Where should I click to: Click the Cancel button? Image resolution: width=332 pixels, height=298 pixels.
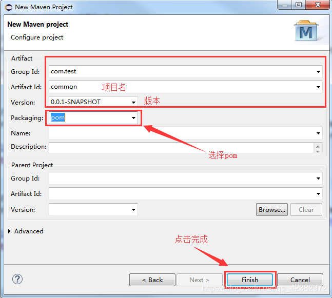pyautogui.click(x=300, y=280)
